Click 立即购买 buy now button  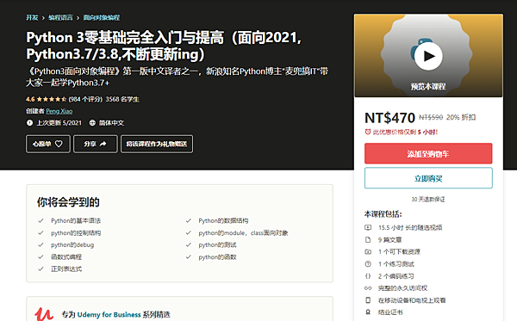point(428,178)
